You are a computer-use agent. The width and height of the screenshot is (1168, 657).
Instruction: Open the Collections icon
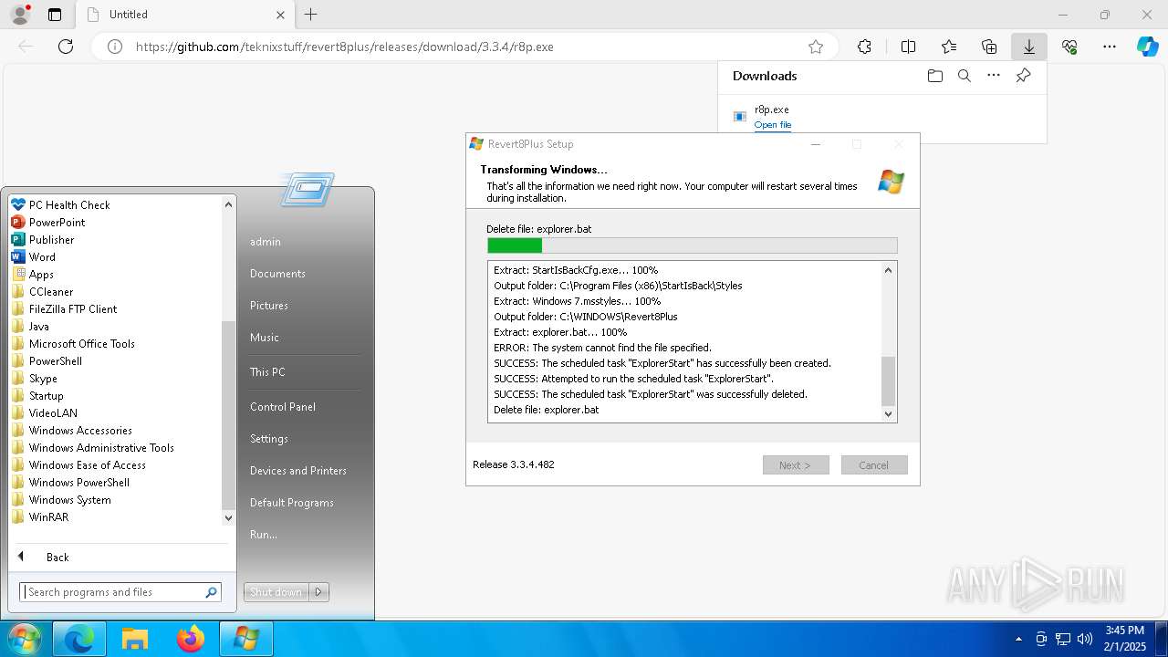click(989, 47)
